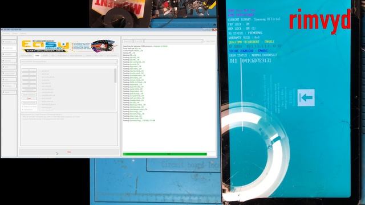Click the Easy-Unlocker banner logo
Image resolution: width=365 pixels, height=205 pixels.
pos(69,46)
